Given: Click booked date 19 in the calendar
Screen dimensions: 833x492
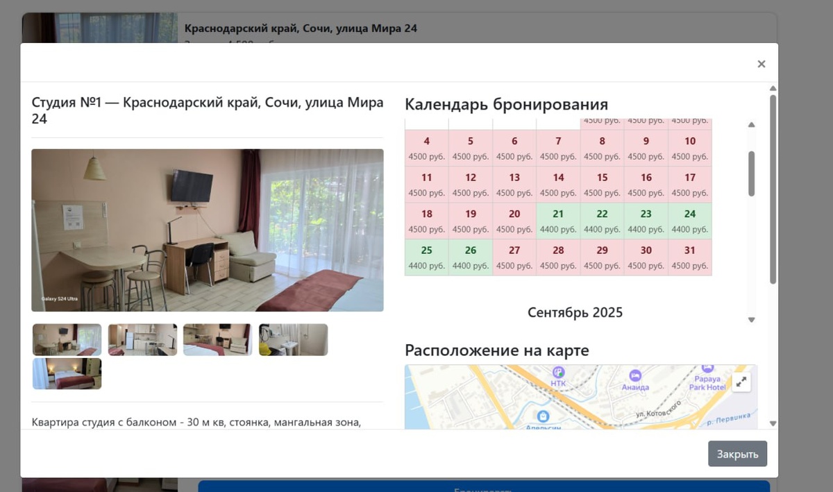Looking at the screenshot, I should (471, 221).
